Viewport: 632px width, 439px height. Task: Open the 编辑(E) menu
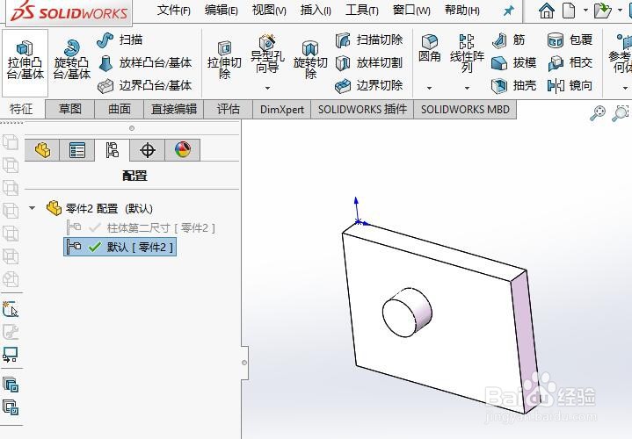click(x=221, y=10)
